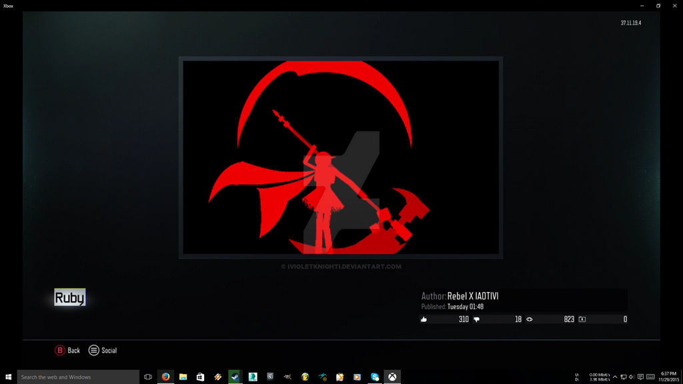Viewport: 683px width, 384px height.
Task: Open File Explorer from the taskbar
Action: (183, 377)
